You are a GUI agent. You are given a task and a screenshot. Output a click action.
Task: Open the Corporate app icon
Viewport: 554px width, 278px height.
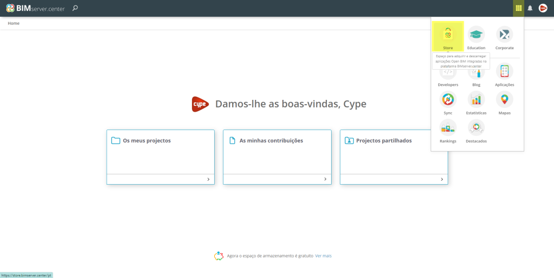pyautogui.click(x=504, y=35)
